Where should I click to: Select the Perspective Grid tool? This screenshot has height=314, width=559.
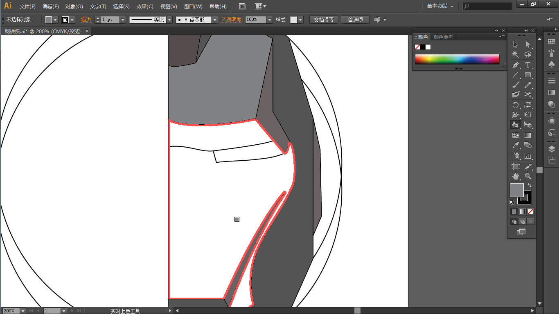[528, 125]
